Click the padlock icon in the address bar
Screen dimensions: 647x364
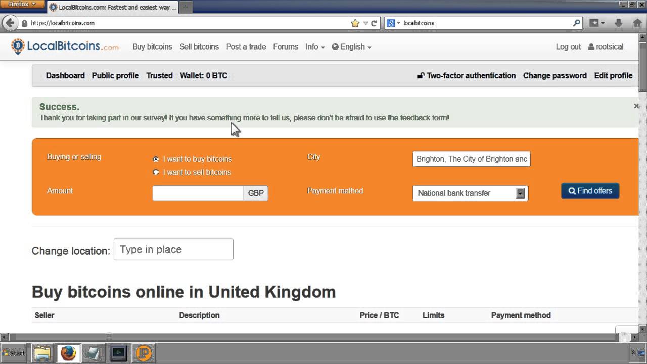(x=24, y=23)
